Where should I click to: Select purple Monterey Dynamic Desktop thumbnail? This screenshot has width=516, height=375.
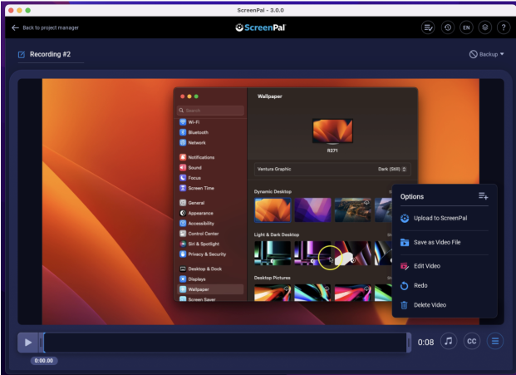click(312, 210)
